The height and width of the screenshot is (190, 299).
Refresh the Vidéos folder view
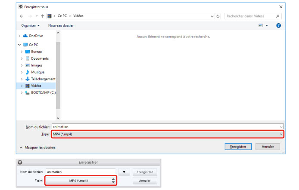pos(218,16)
